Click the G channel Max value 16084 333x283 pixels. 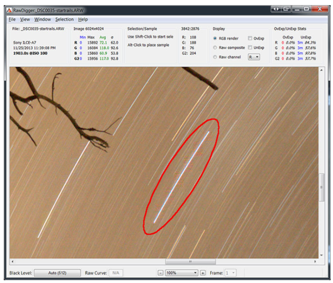(93, 48)
